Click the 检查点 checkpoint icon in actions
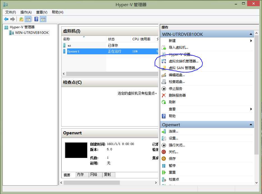 (x=164, y=179)
